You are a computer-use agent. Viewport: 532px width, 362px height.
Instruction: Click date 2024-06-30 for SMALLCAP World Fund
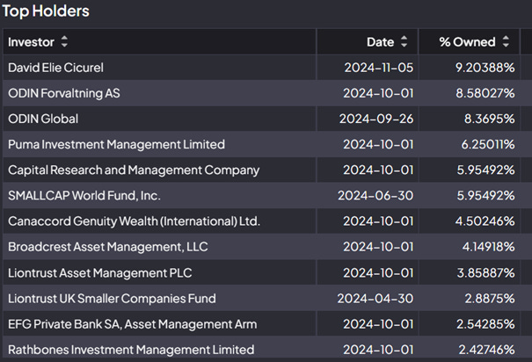(x=375, y=196)
